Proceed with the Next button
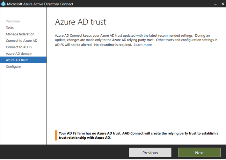 199,153
